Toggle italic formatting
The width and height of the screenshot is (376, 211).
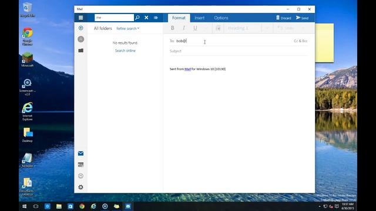pos(184,28)
